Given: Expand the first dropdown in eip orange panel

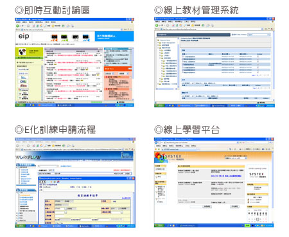Looking at the screenshot, I should [x=109, y=74].
